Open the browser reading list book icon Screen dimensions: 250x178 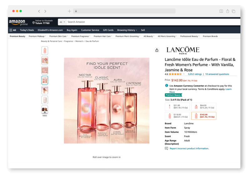[x=221, y=11]
